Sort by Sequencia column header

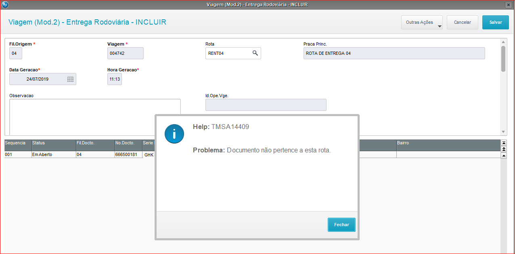pos(18,145)
